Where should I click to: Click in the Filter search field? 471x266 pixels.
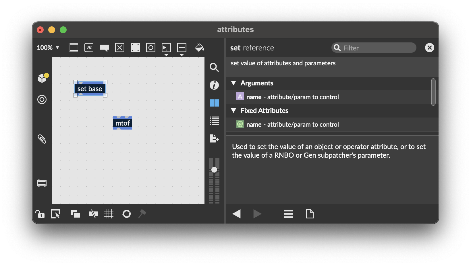pos(376,48)
